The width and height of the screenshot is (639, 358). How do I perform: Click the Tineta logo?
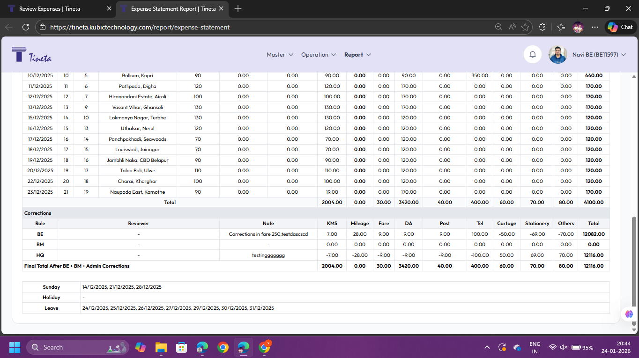pyautogui.click(x=31, y=54)
